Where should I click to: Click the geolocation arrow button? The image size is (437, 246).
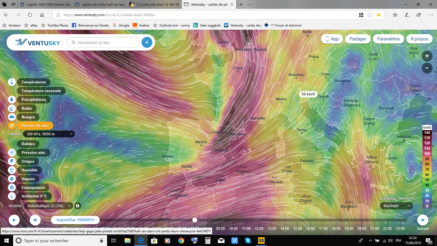(147, 42)
